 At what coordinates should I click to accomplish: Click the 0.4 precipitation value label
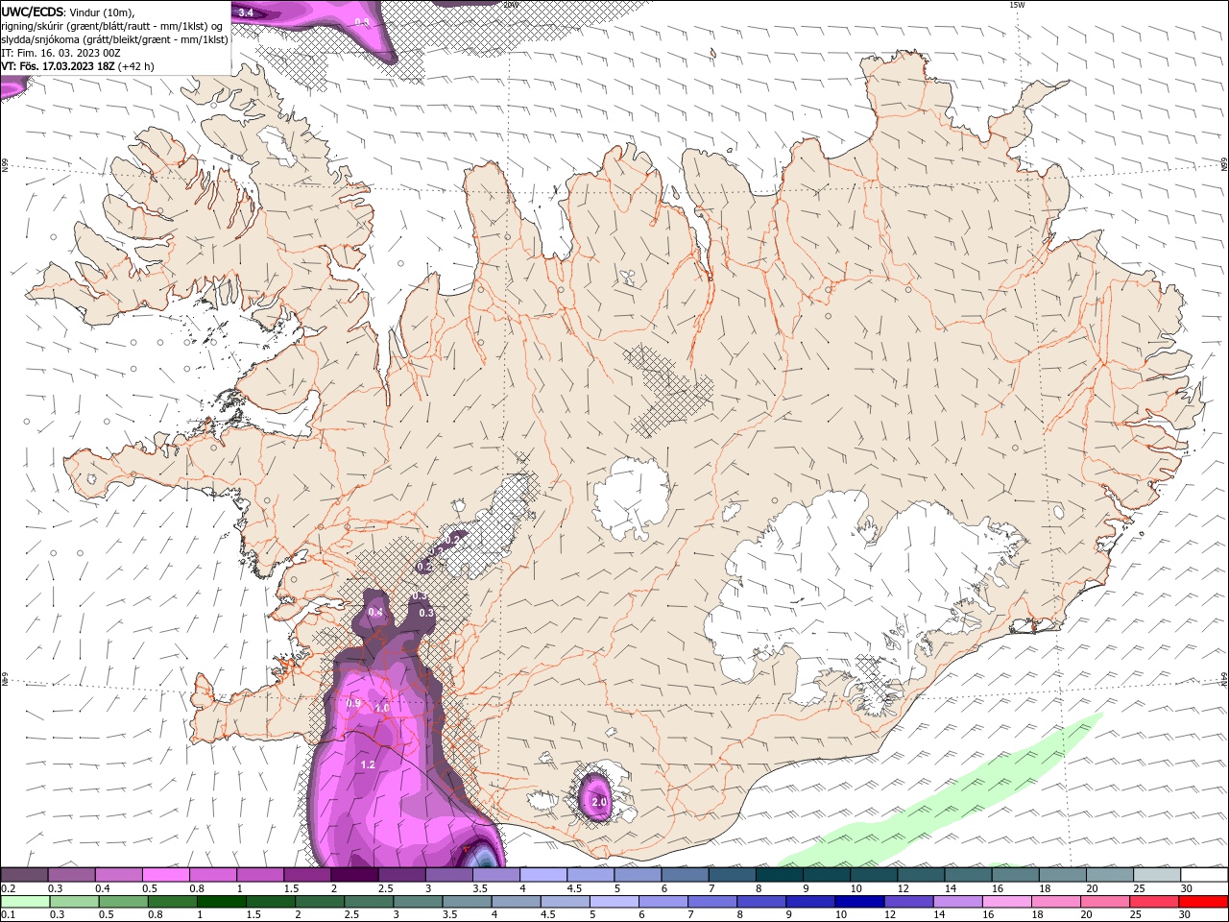[375, 613]
